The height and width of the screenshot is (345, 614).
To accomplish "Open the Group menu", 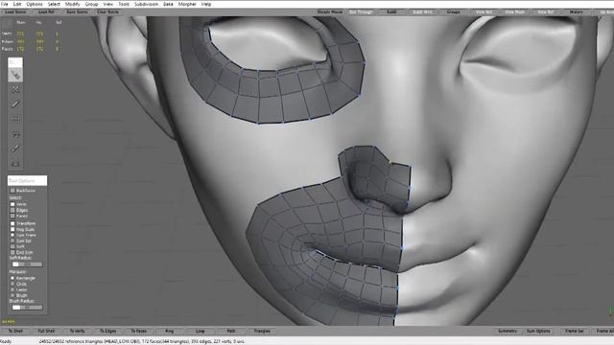I will pyautogui.click(x=92, y=4).
